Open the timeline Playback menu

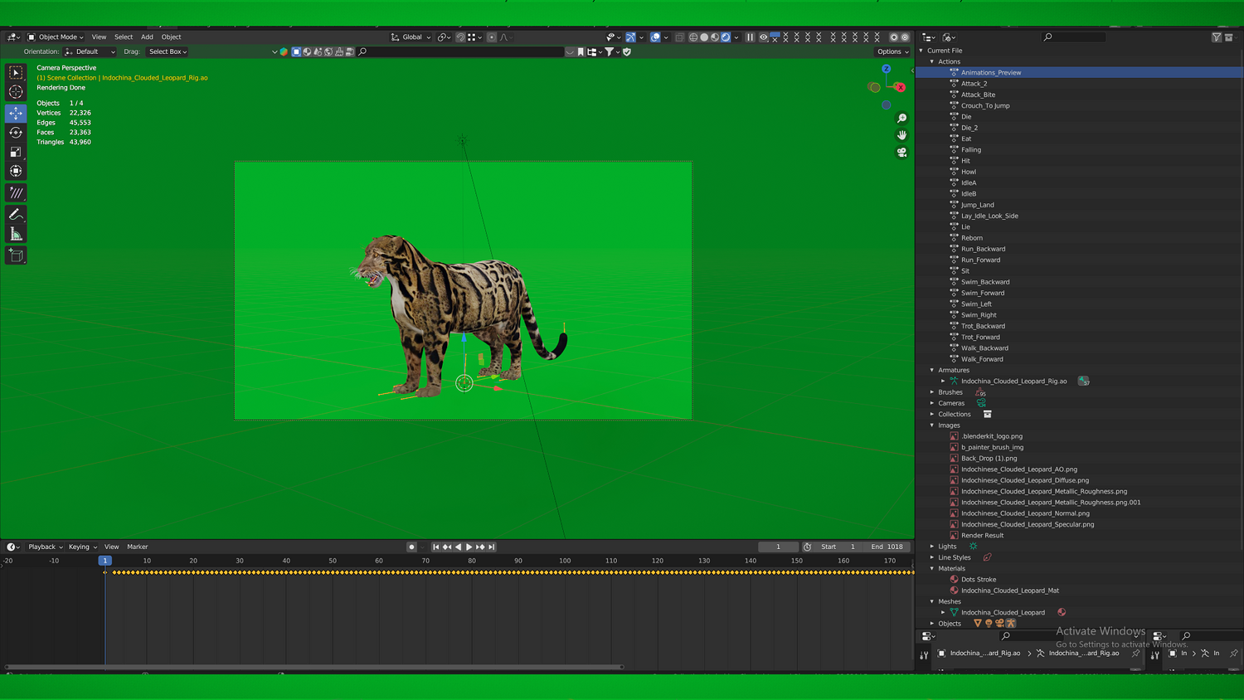(x=46, y=547)
